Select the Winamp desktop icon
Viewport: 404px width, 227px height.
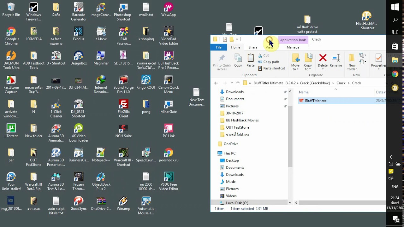[x=123, y=204]
